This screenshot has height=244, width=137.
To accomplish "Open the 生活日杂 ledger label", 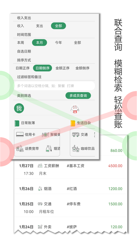I will point(84,123).
